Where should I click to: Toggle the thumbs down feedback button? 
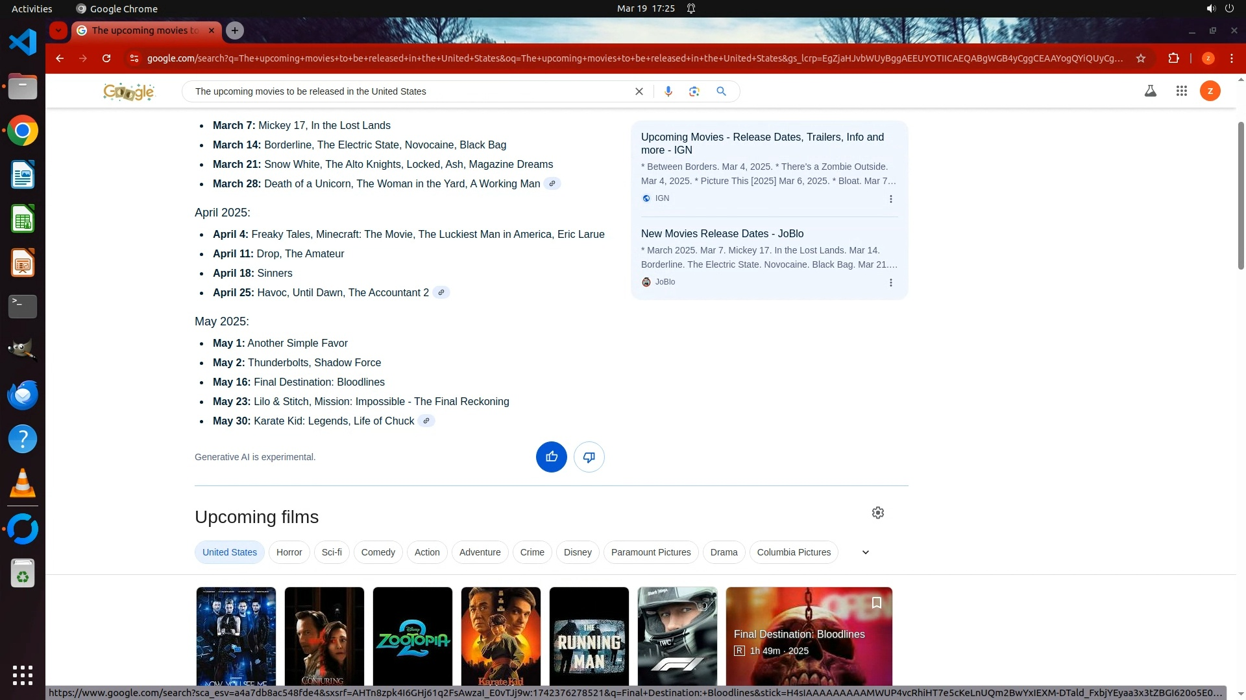tap(589, 457)
